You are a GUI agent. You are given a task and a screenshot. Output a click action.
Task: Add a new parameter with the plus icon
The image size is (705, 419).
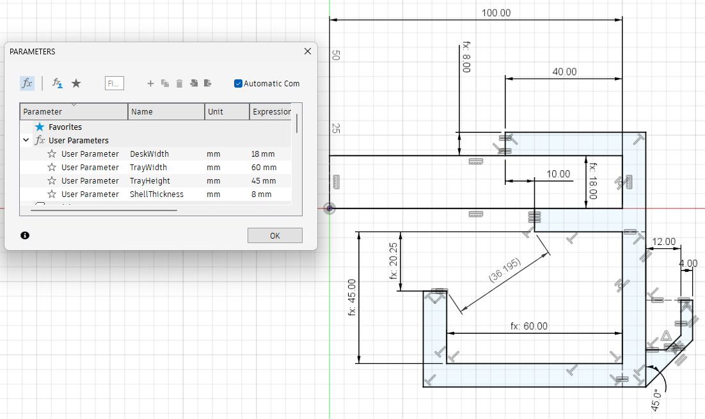[150, 83]
